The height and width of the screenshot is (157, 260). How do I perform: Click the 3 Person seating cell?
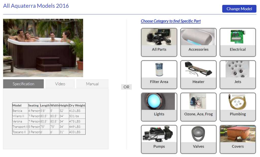coord(34,132)
